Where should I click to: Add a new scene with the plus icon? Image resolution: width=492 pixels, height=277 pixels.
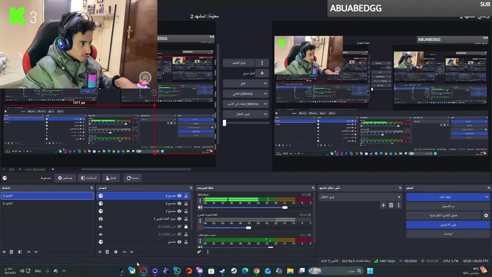pyautogui.click(x=4, y=252)
